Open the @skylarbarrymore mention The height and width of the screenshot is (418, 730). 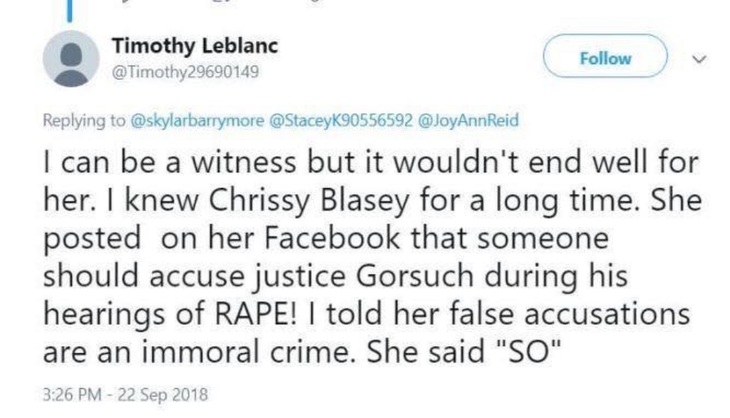click(x=197, y=120)
